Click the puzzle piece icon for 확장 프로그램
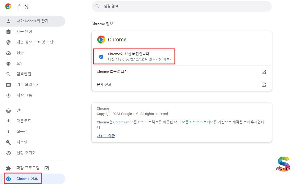The image size is (294, 185). [x=8, y=168]
